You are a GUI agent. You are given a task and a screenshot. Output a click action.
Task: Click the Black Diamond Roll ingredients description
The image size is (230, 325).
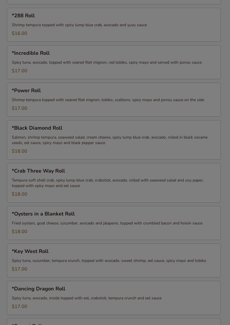coord(110,140)
